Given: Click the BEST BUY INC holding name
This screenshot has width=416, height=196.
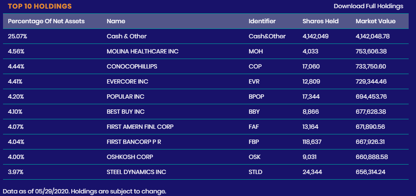Looking at the screenshot, I should click(x=126, y=112).
